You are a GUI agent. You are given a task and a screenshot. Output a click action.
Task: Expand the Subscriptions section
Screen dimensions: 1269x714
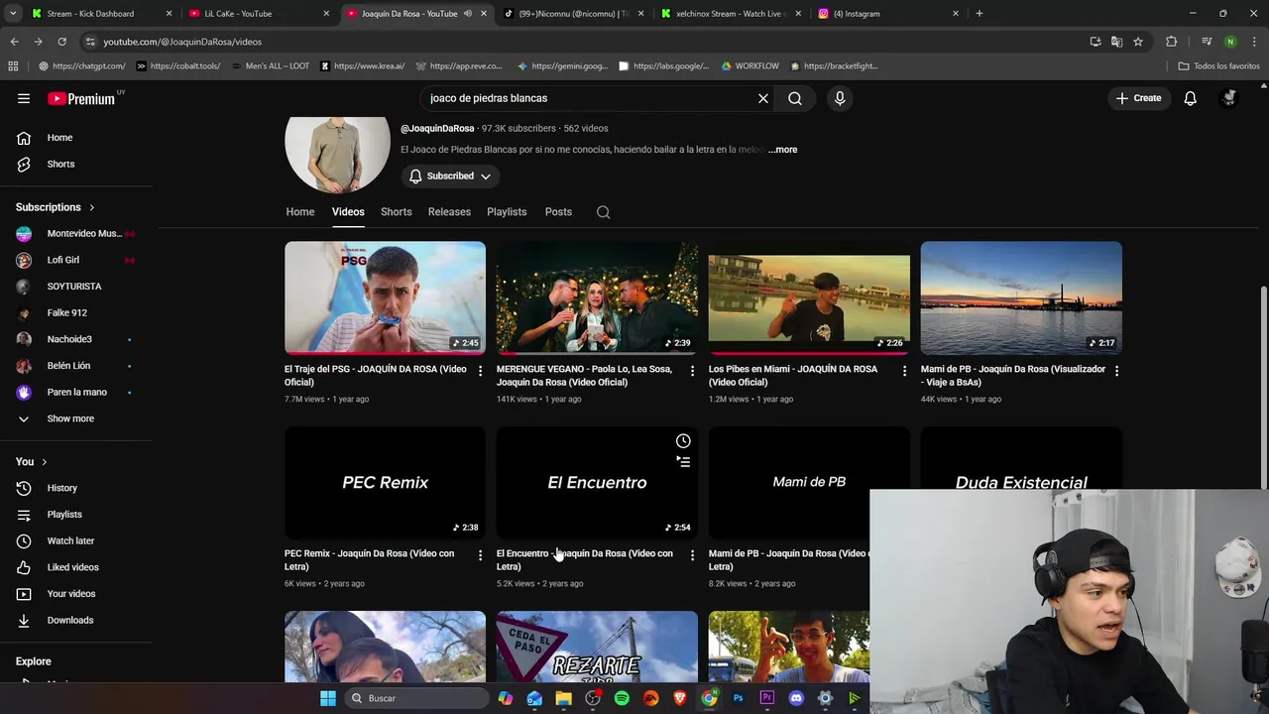(x=56, y=207)
